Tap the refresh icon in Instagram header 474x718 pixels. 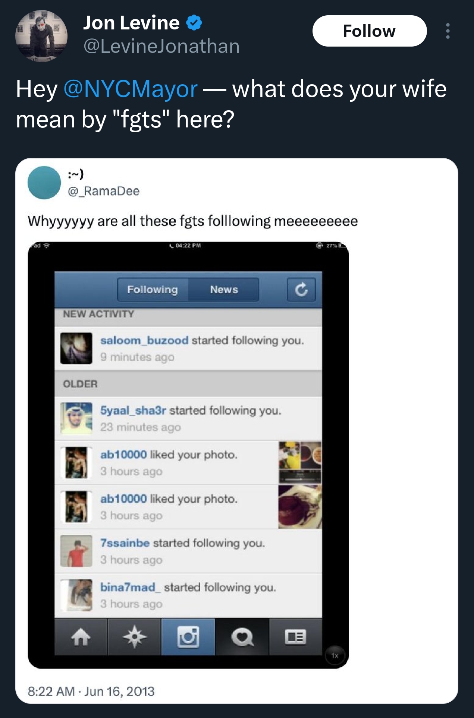(x=301, y=290)
